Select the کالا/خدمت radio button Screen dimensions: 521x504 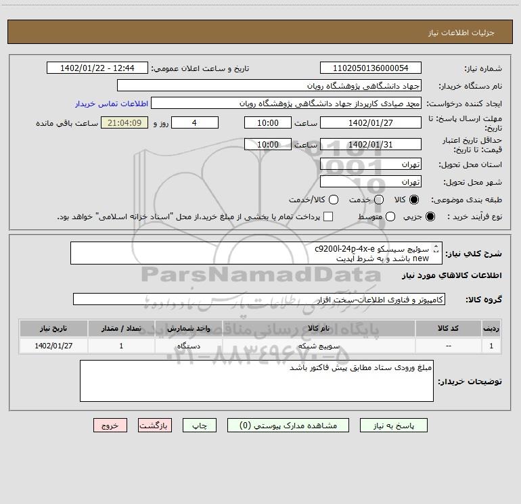click(334, 200)
